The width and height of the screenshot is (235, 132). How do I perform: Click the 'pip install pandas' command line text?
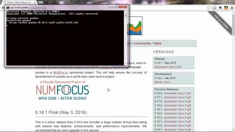coord(25,18)
